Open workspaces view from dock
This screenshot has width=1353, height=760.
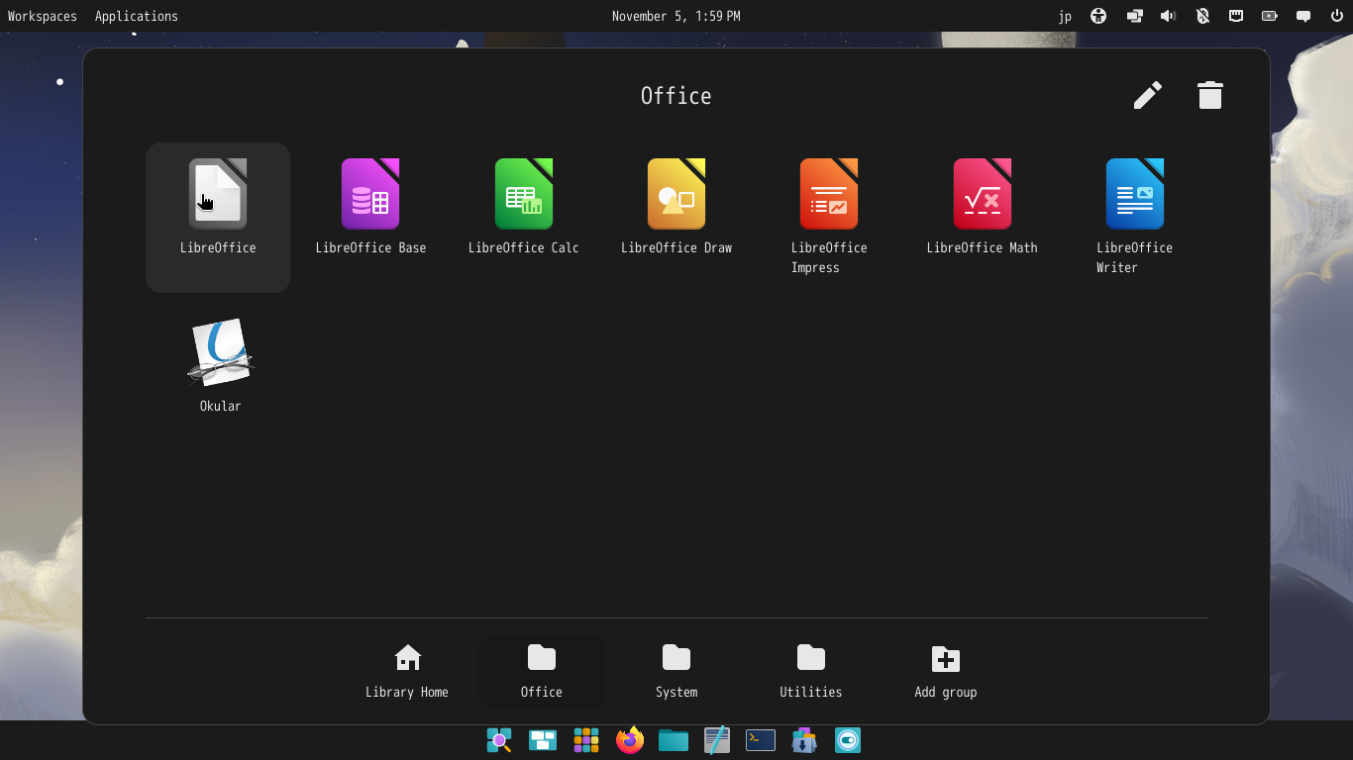(x=543, y=740)
